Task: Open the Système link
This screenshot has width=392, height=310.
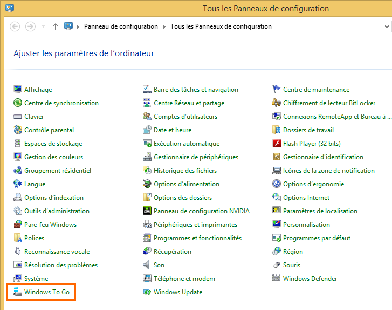Action: click(36, 279)
